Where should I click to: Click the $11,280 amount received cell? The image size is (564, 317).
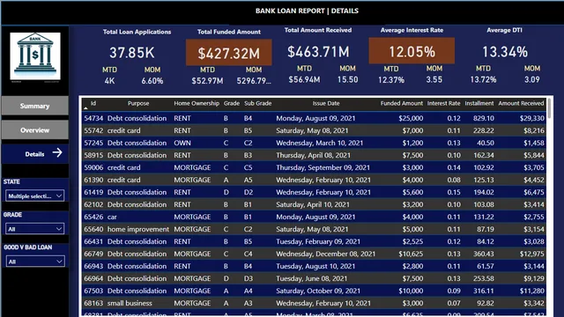point(531,291)
